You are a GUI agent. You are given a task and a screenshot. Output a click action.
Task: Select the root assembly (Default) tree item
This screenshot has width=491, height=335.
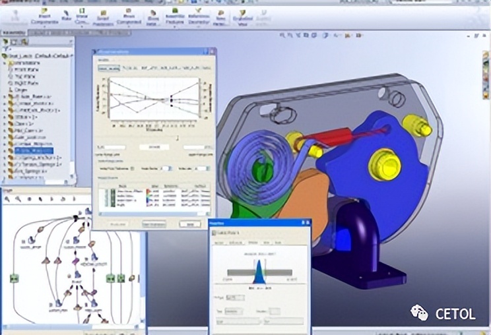tap(37, 56)
